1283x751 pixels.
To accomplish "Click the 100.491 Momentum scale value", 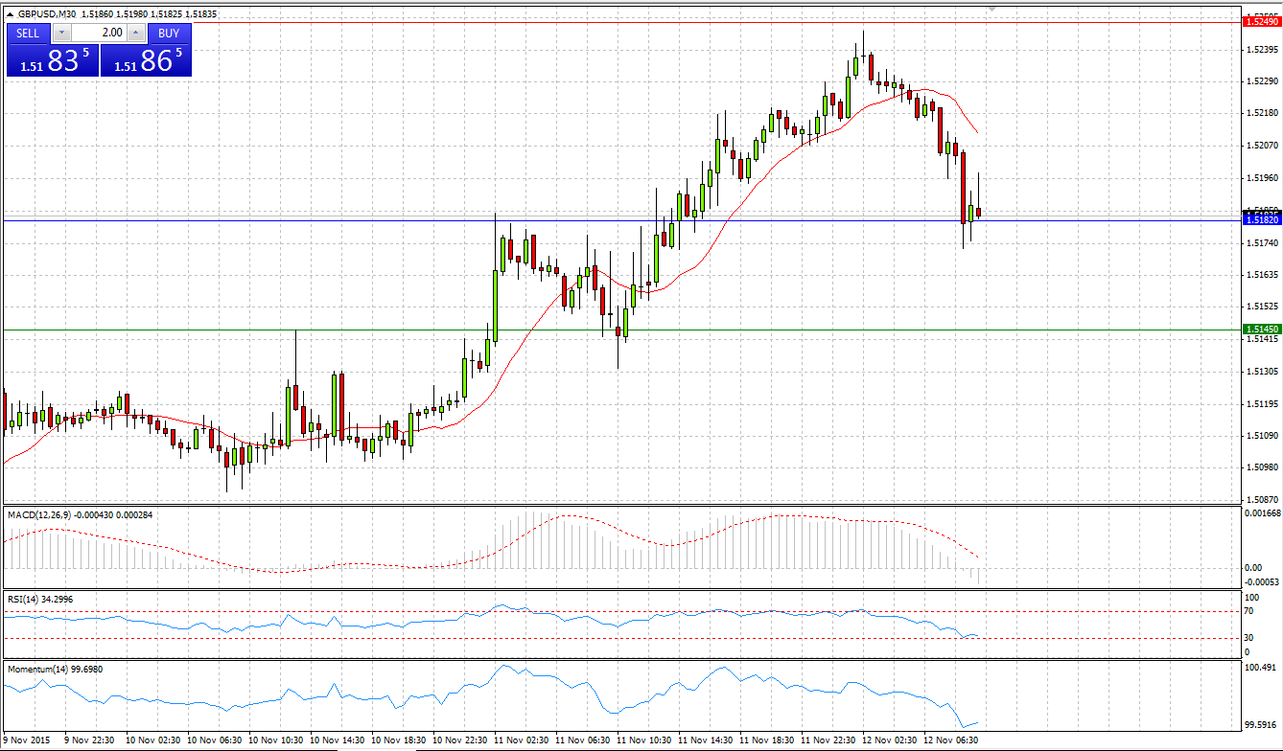I will coord(1261,667).
